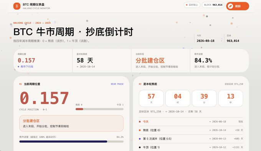
Task: Click the dark blue 熊市进度 progress bar
Action: [71, 141]
